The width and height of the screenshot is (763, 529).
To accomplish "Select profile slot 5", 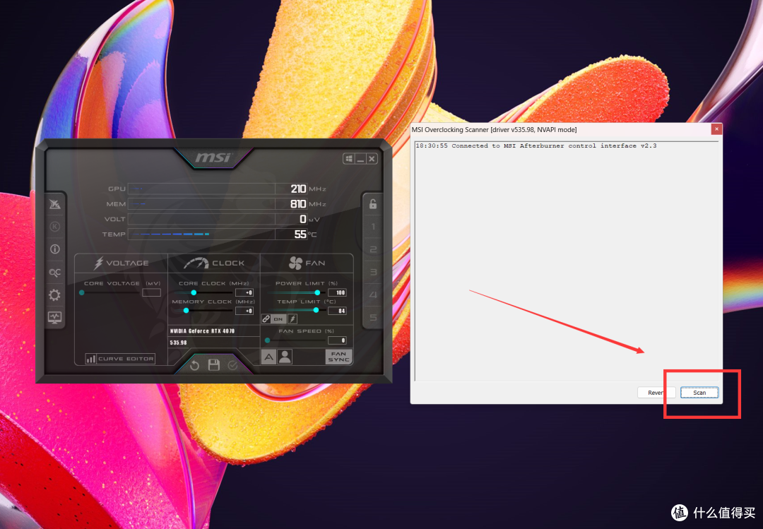I will 373,317.
